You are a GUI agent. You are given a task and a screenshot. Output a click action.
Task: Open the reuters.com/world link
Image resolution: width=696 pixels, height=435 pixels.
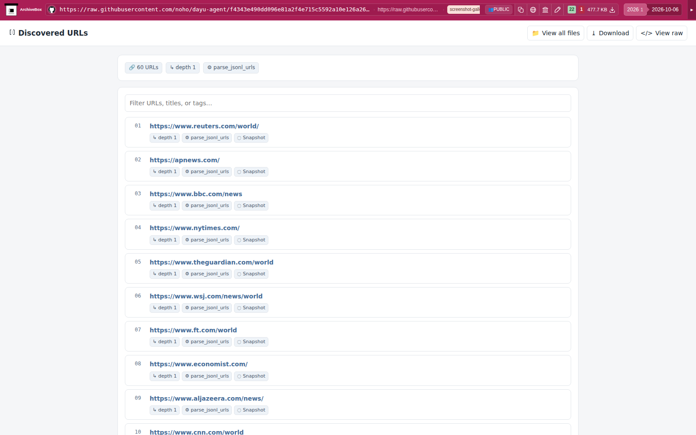[204, 126]
